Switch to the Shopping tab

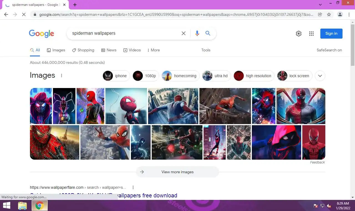[x=83, y=50]
